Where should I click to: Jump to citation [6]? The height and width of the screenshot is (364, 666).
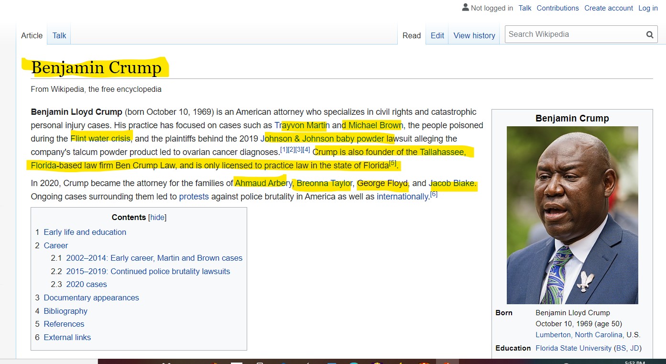pos(434,194)
